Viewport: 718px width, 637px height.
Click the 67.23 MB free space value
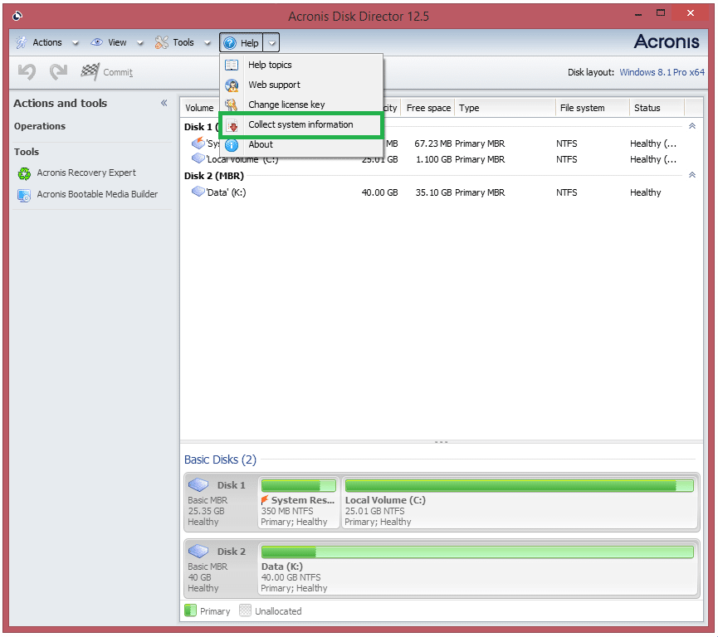(432, 143)
